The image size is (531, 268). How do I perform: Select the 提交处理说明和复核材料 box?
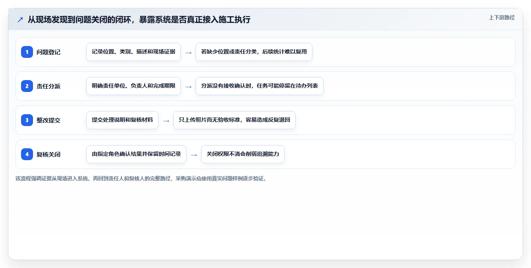pyautogui.click(x=122, y=120)
